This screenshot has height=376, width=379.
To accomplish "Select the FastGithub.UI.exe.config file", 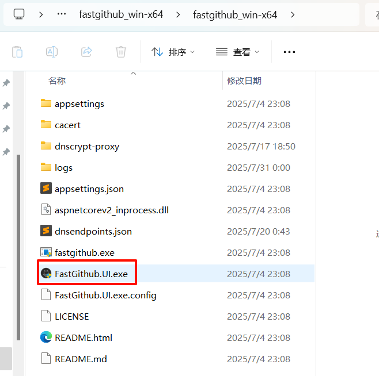I will coord(105,295).
